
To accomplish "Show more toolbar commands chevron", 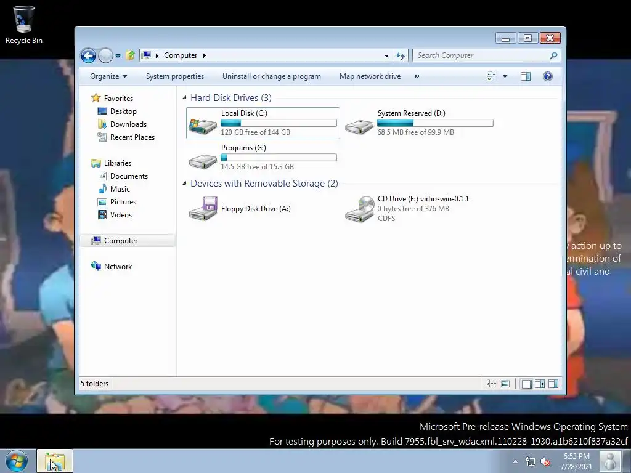I will click(417, 76).
